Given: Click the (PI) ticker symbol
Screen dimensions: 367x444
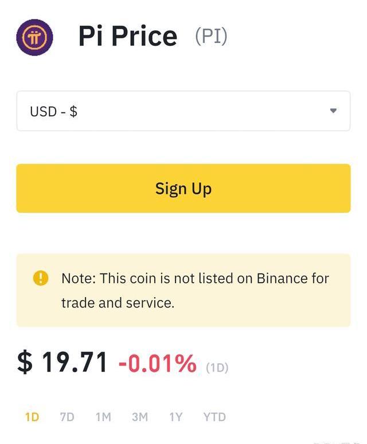Looking at the screenshot, I should [211, 36].
